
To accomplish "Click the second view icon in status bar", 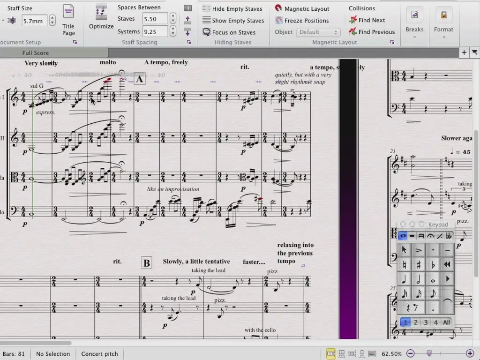I will click(x=342, y=354).
